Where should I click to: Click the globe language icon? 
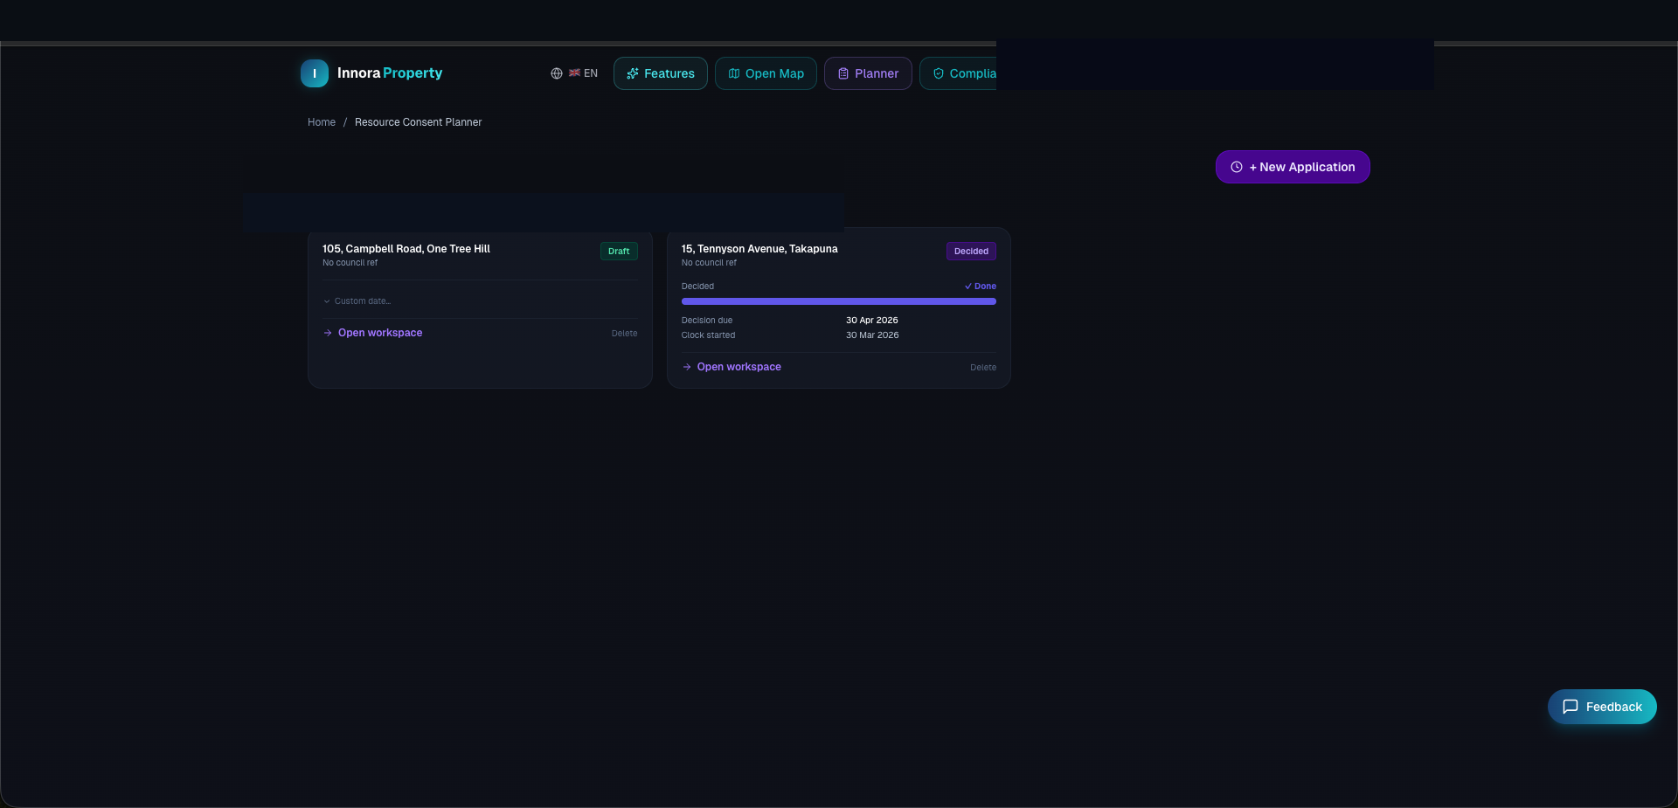[x=557, y=73]
